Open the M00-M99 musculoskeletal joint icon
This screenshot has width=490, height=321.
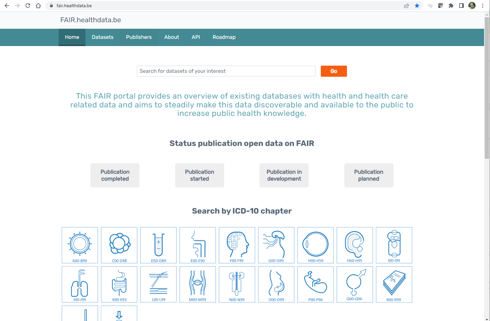[x=197, y=284]
